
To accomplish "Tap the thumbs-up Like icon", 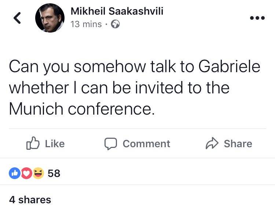I will [x=33, y=144].
